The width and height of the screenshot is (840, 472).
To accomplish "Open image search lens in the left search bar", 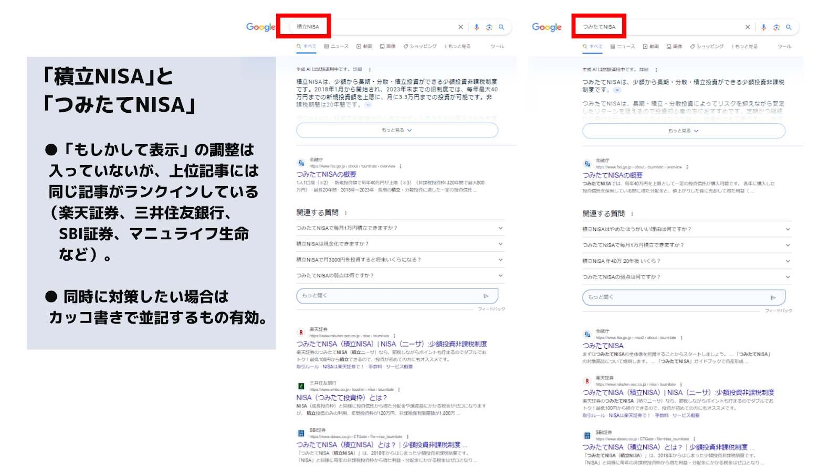I will 489,27.
